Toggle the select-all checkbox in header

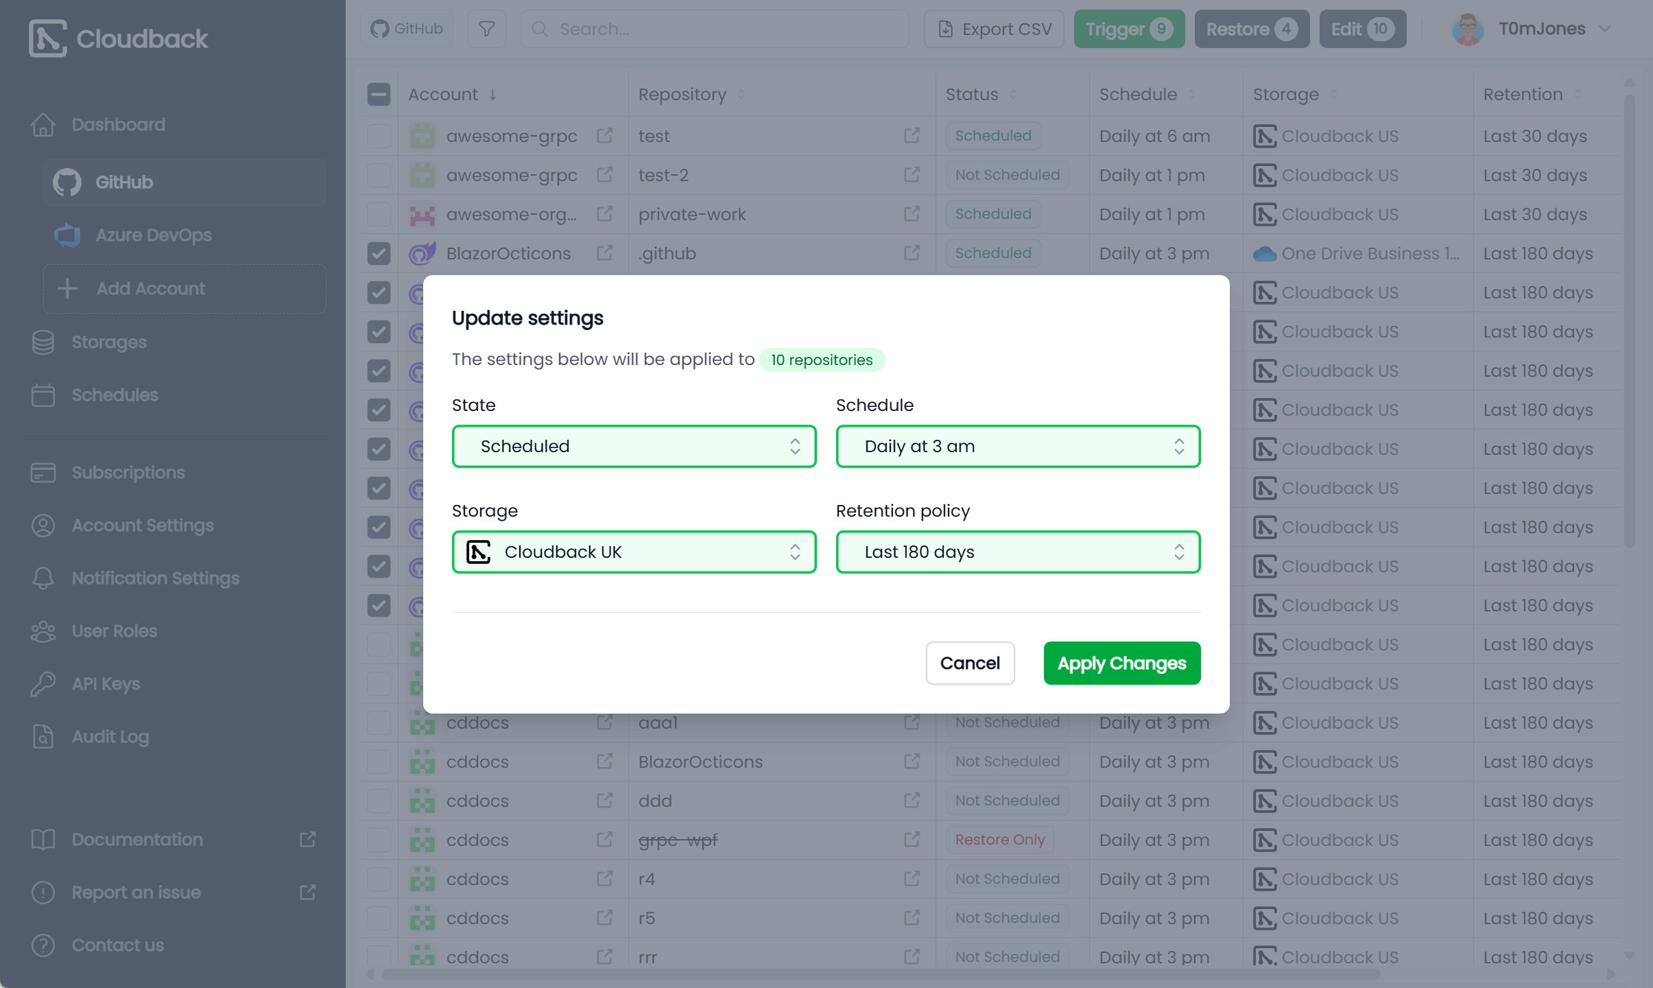[x=379, y=94]
